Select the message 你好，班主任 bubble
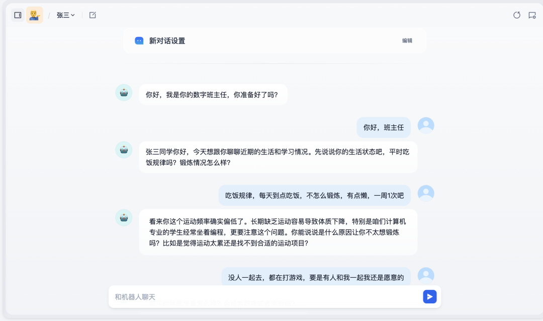This screenshot has width=543, height=321. click(383, 128)
